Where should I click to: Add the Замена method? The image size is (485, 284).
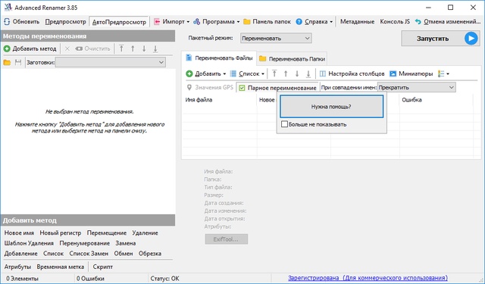[126, 243]
